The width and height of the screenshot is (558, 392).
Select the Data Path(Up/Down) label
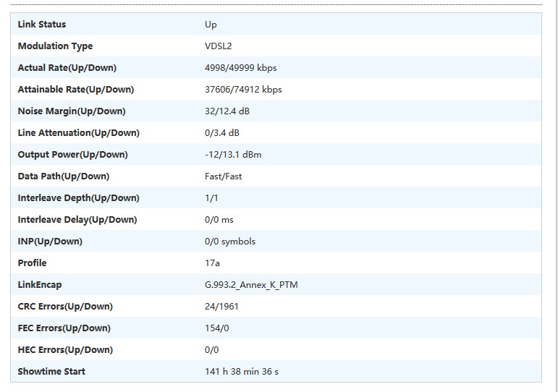[64, 176]
